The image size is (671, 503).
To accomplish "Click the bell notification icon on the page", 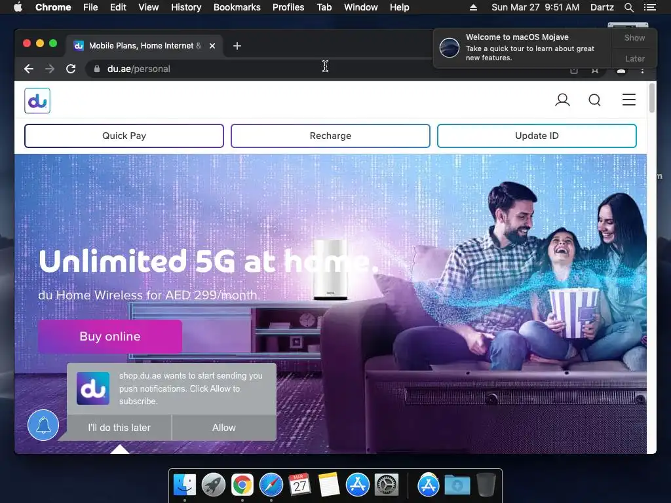I will (43, 425).
